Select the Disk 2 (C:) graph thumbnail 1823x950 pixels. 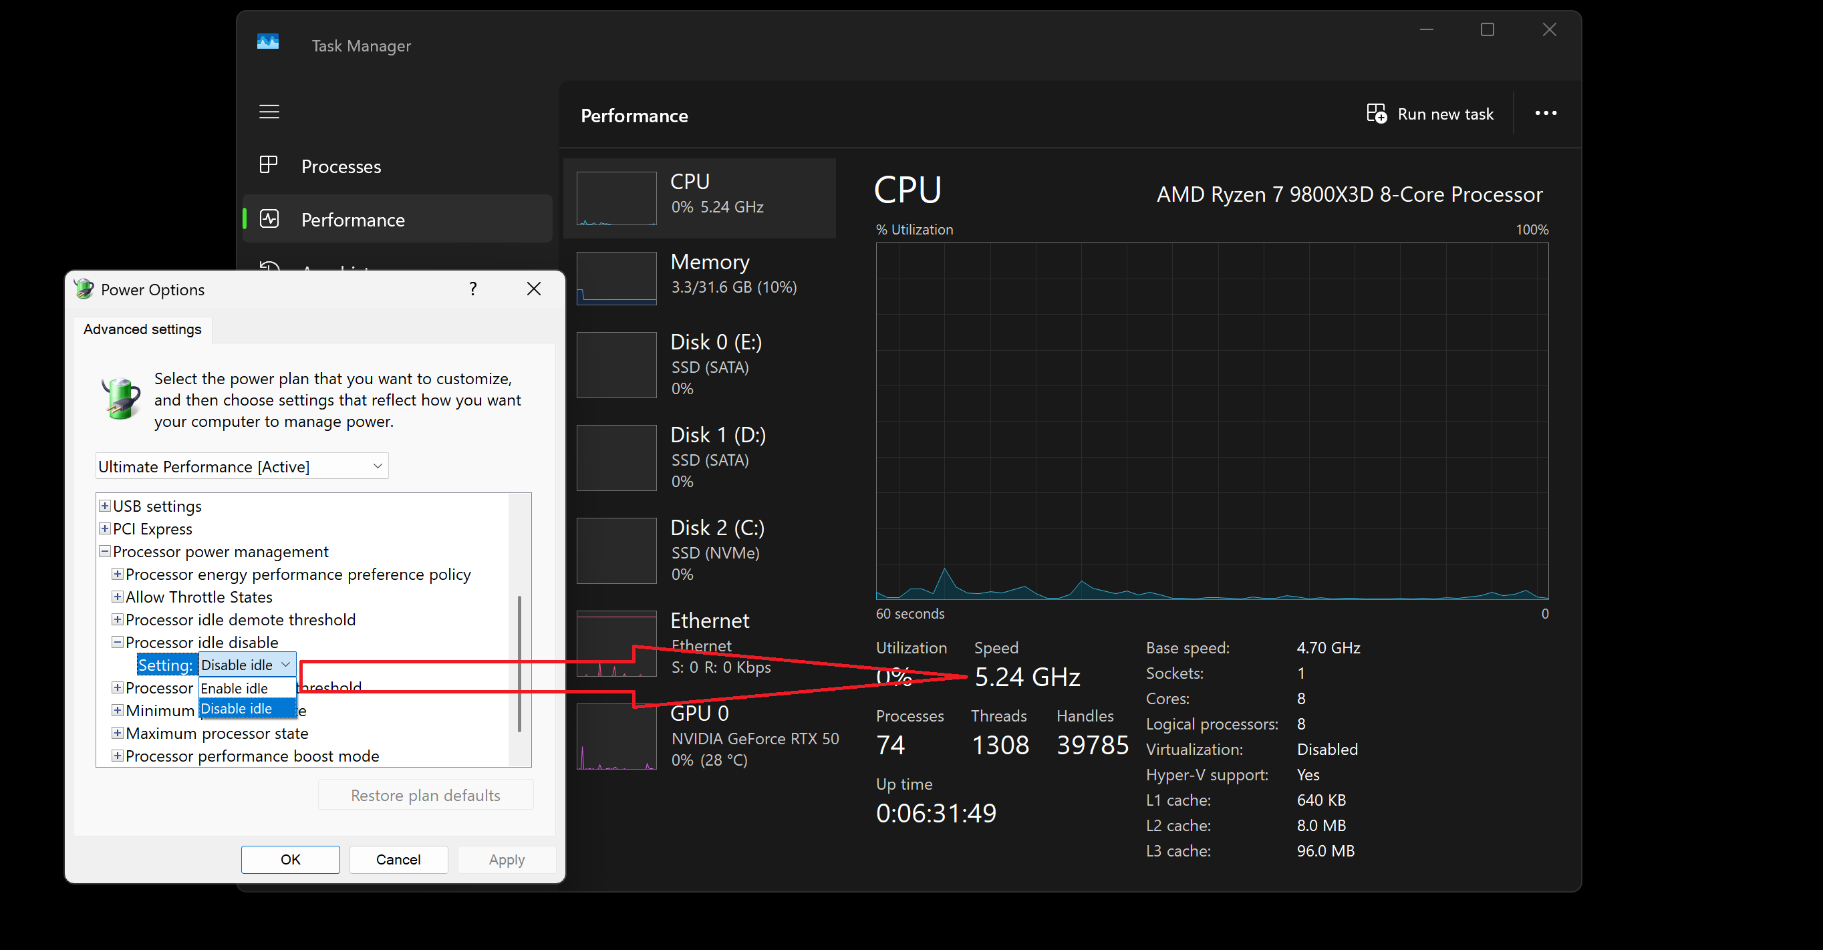click(616, 550)
